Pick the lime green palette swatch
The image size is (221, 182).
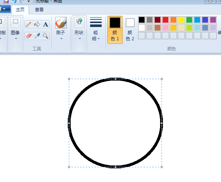pyautogui.click(x=189, y=28)
